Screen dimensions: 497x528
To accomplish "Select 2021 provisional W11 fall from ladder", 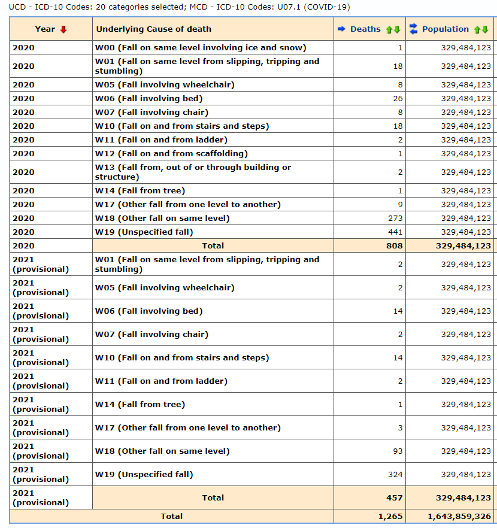I will pos(161,381).
